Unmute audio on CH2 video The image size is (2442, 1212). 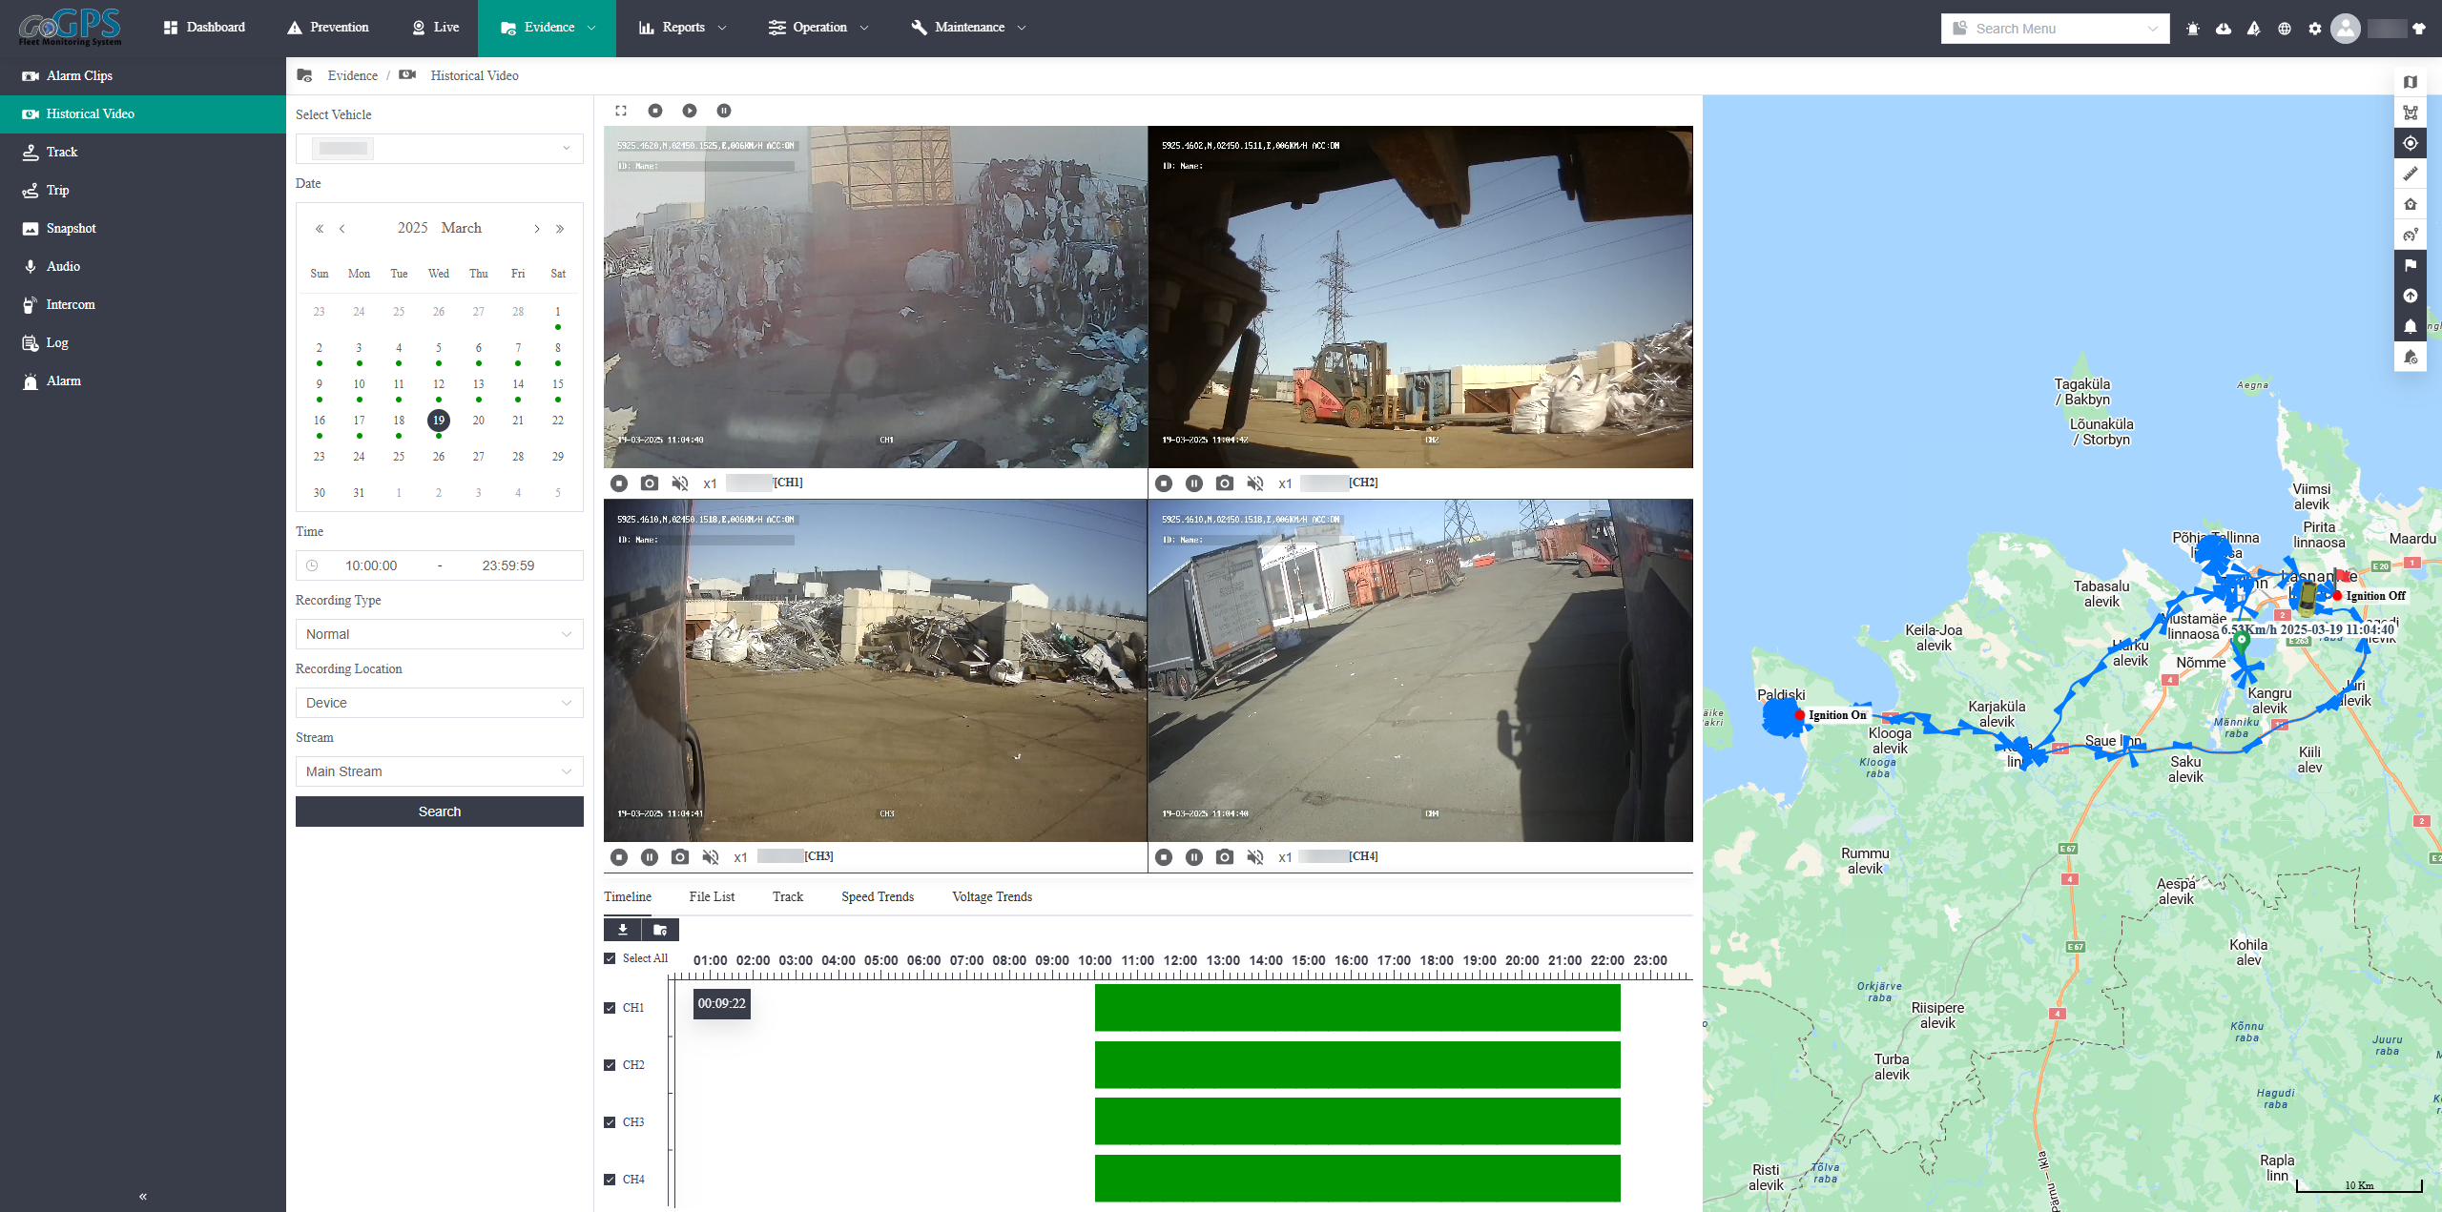click(1255, 483)
